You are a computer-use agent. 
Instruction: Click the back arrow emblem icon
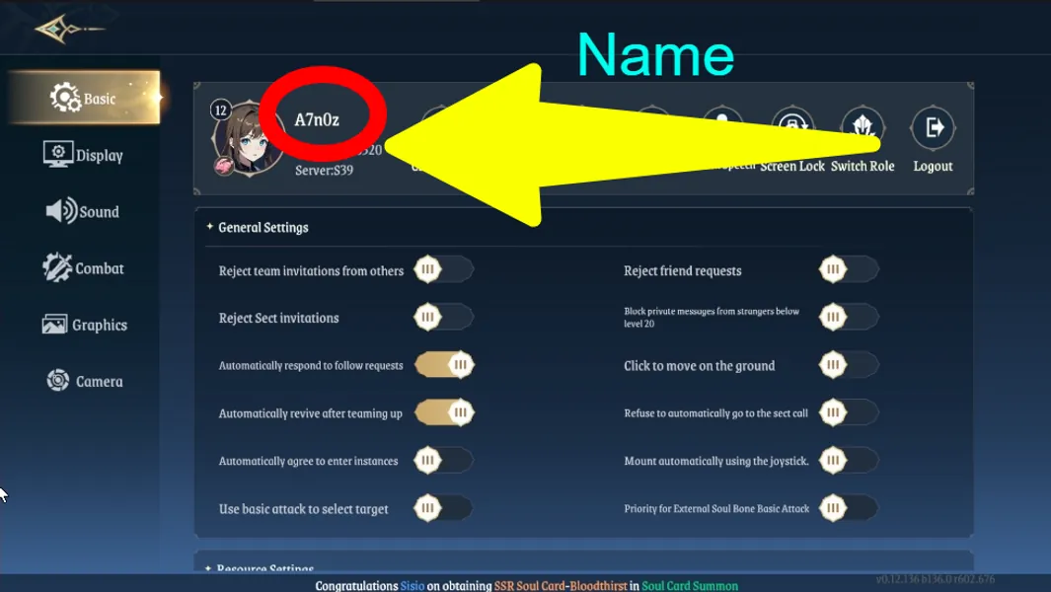(x=69, y=29)
